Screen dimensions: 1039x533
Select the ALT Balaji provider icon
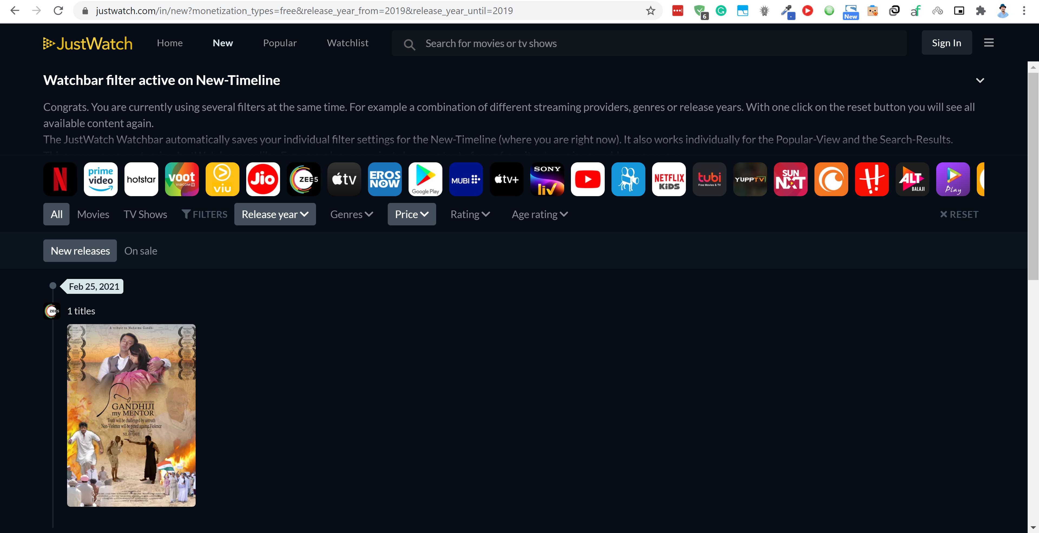click(x=913, y=179)
